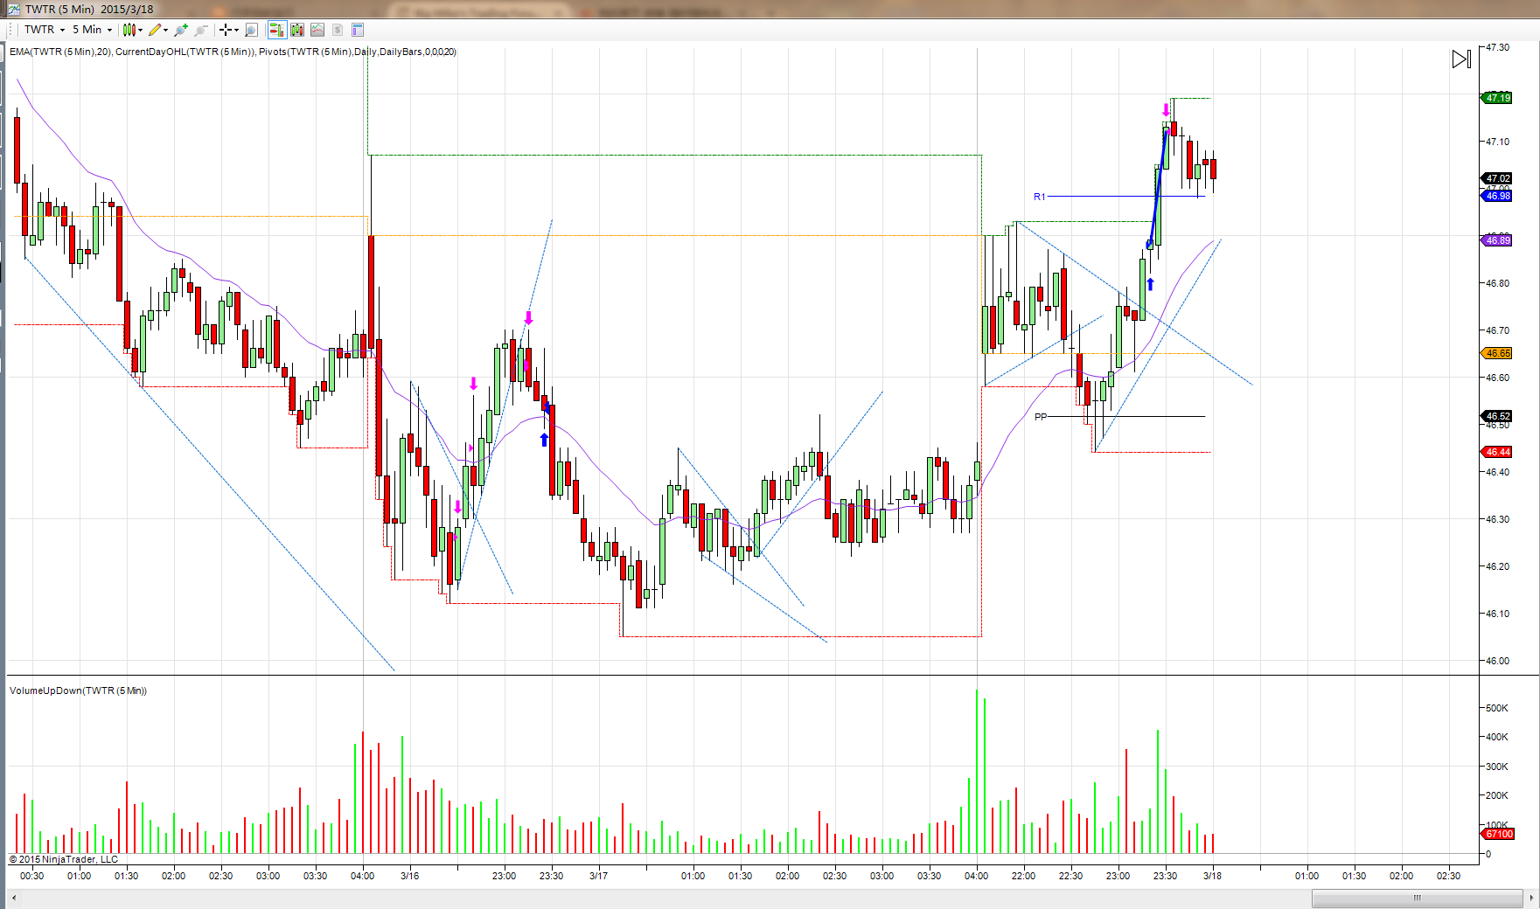
Task: Click the scrollbar right arrow
Action: pyautogui.click(x=1530, y=898)
